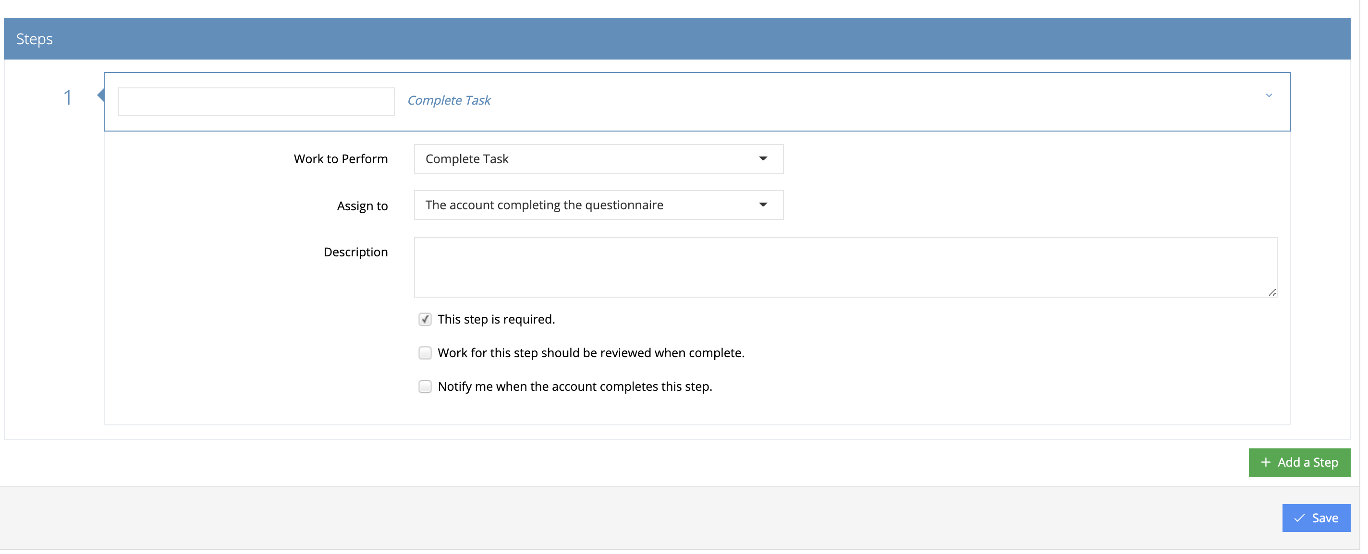Click the plus icon on Add a Step

click(1266, 462)
